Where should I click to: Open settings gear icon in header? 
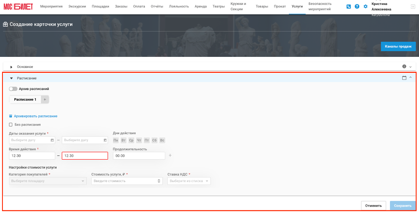365,7
